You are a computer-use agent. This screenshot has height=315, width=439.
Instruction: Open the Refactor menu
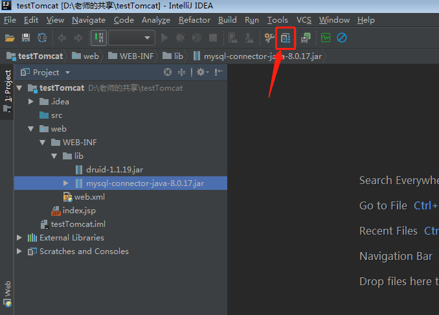(194, 20)
